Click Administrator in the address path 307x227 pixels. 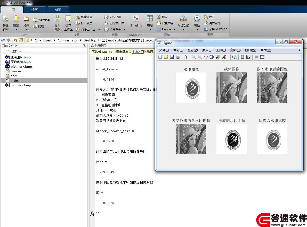click(x=68, y=40)
